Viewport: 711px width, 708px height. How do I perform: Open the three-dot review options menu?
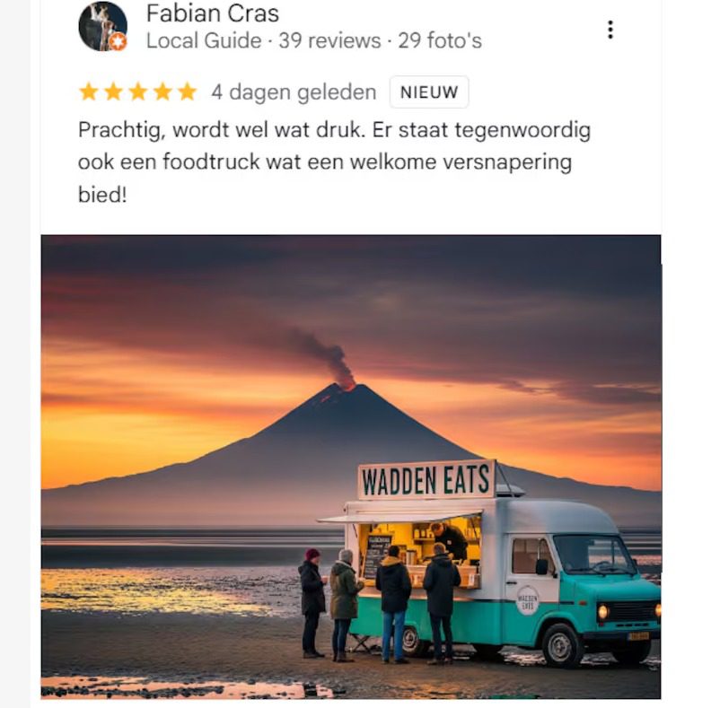click(610, 30)
